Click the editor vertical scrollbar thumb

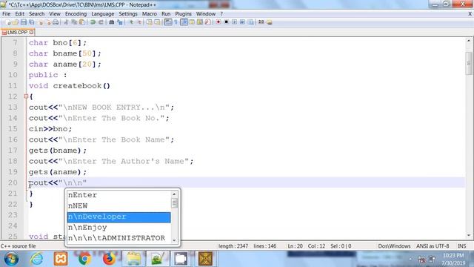pyautogui.click(x=469, y=63)
